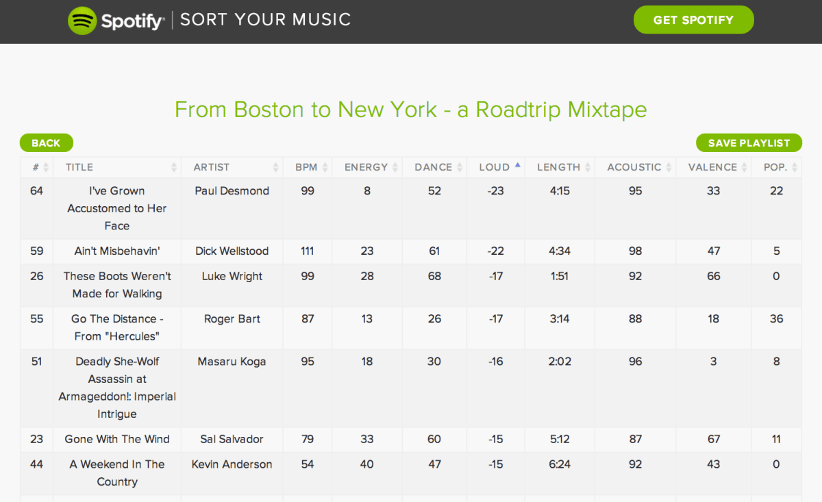Click the SAVE PLAYLIST button
This screenshot has height=502, width=822.
click(749, 142)
